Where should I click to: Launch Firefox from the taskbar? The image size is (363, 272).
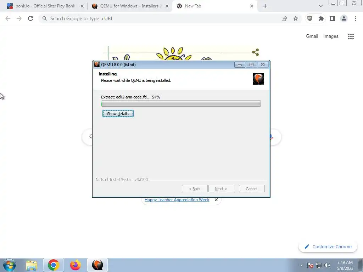pyautogui.click(x=76, y=265)
